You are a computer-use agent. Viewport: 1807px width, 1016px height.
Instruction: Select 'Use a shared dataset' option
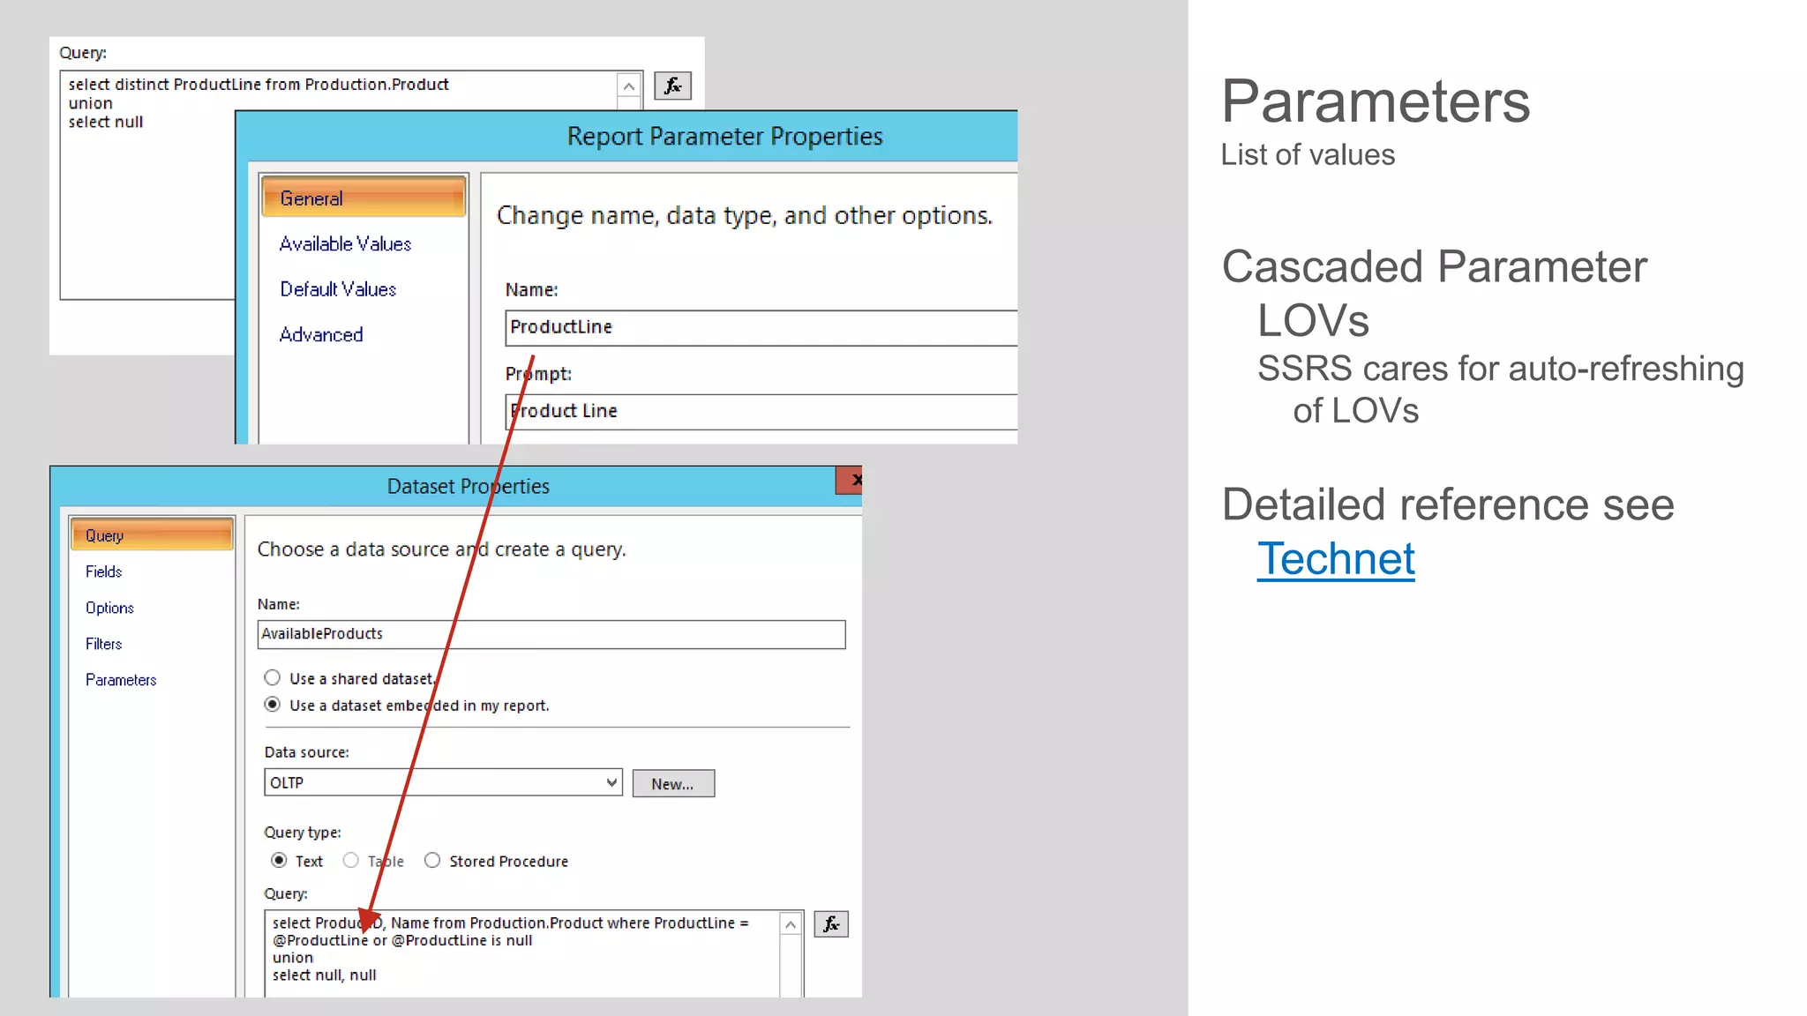[272, 677]
